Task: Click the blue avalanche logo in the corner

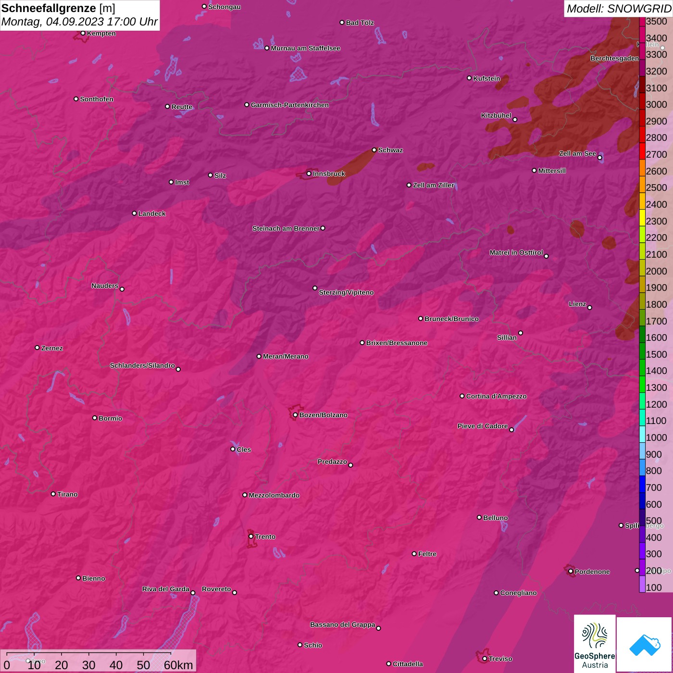Action: 645,644
